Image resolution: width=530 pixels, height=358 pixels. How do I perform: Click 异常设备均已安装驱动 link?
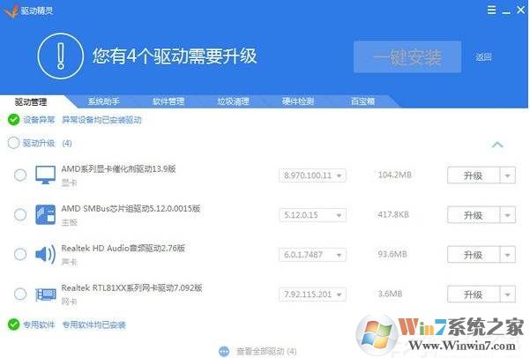pyautogui.click(x=101, y=120)
